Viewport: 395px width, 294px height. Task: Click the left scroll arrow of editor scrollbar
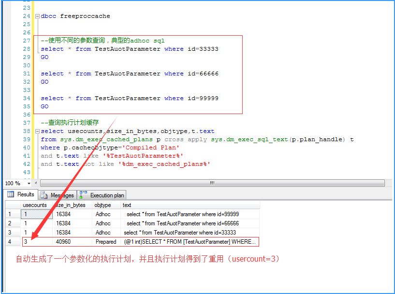pos(36,183)
